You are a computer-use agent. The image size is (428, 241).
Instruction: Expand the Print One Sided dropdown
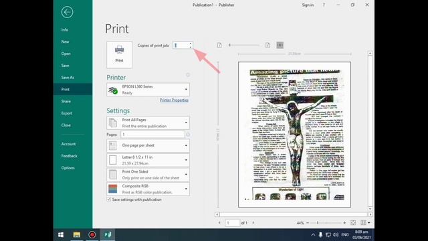(148, 175)
